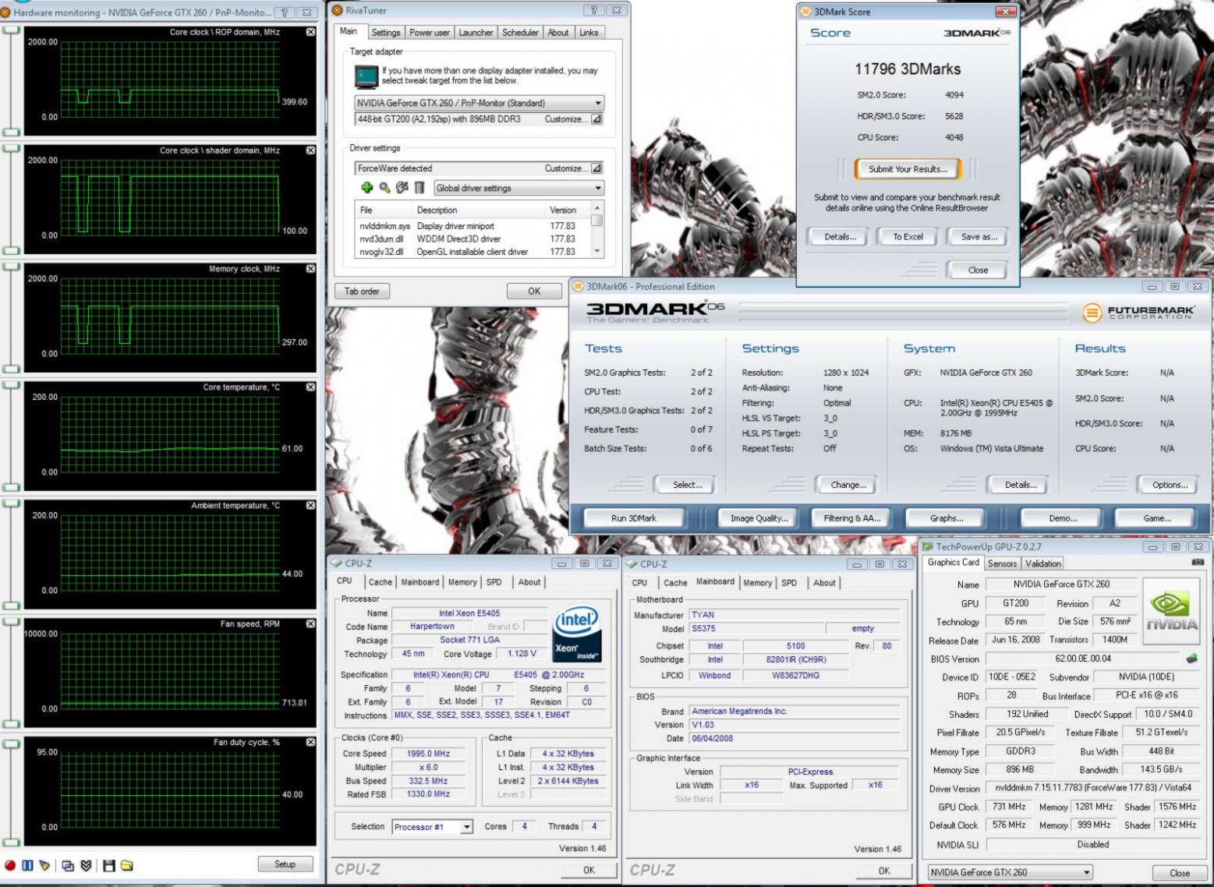Click the driver file list scroll-down arrow
The height and width of the screenshot is (887, 1214).
597,251
